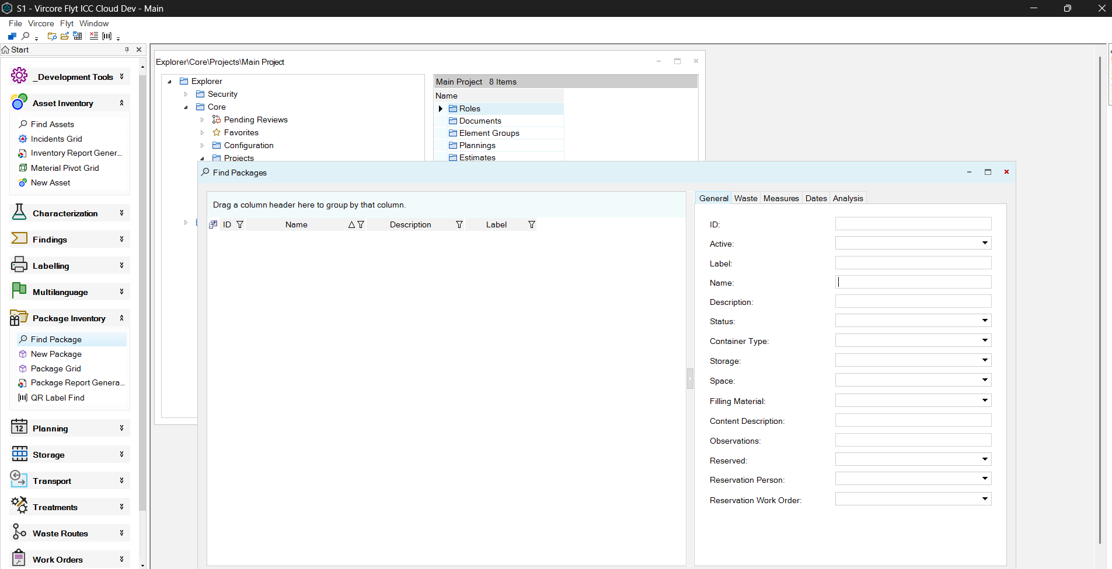This screenshot has width=1112, height=569.
Task: Select the Documents folder in Main Project list
Action: (480, 121)
